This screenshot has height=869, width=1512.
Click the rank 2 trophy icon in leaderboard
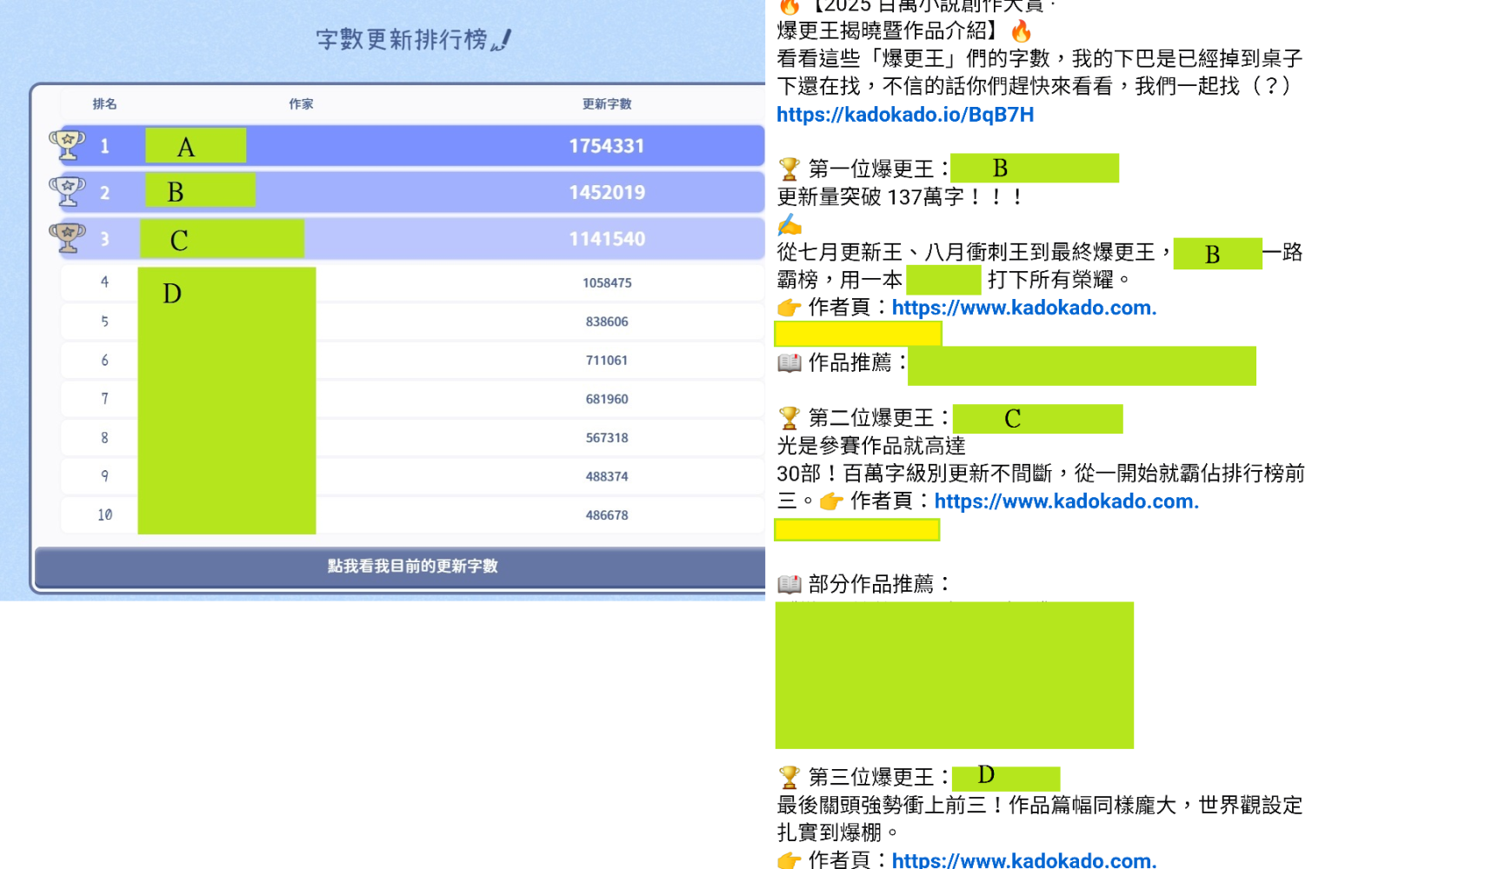[x=67, y=191]
